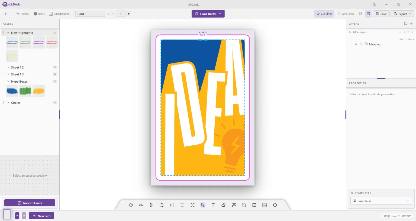Open the Templates combo box

click(381, 201)
